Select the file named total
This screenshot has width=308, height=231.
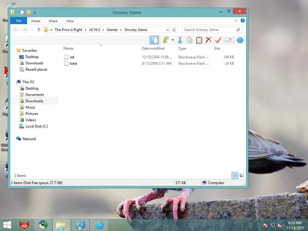pos(73,63)
